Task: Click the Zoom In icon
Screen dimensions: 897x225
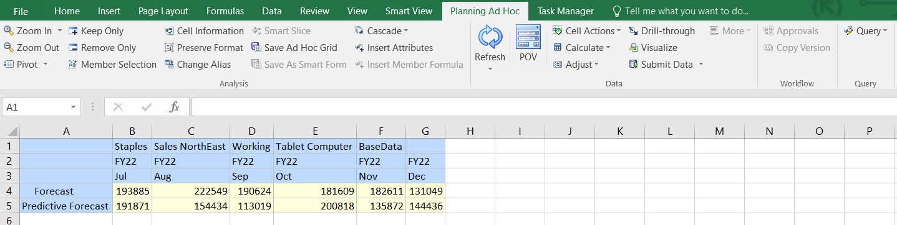Action: pos(9,30)
